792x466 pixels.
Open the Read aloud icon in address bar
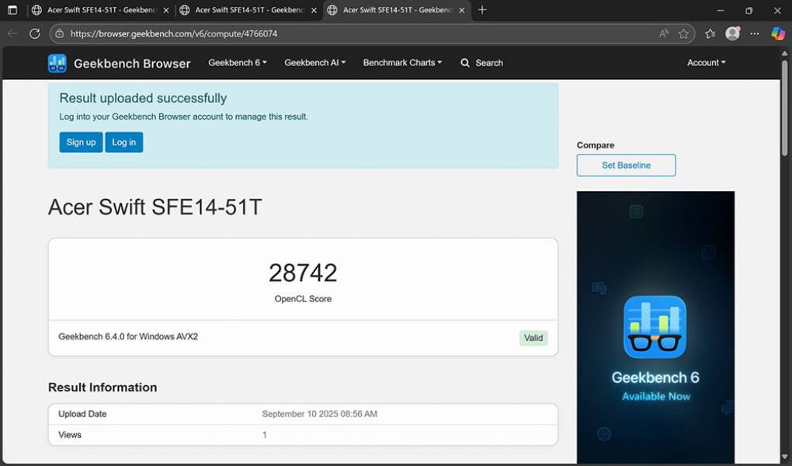(664, 33)
